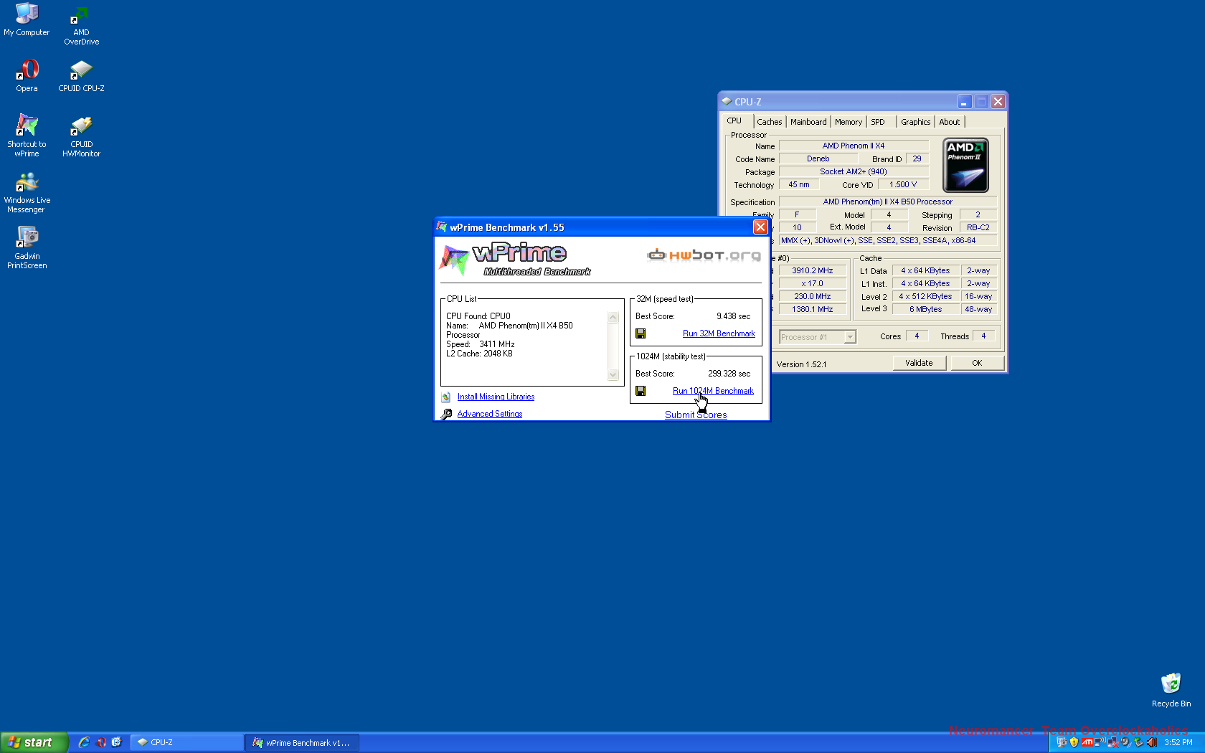Screen dimensions: 1205x753
Task: Click the taskbar clock showing 3:52 PM
Action: click(1178, 742)
